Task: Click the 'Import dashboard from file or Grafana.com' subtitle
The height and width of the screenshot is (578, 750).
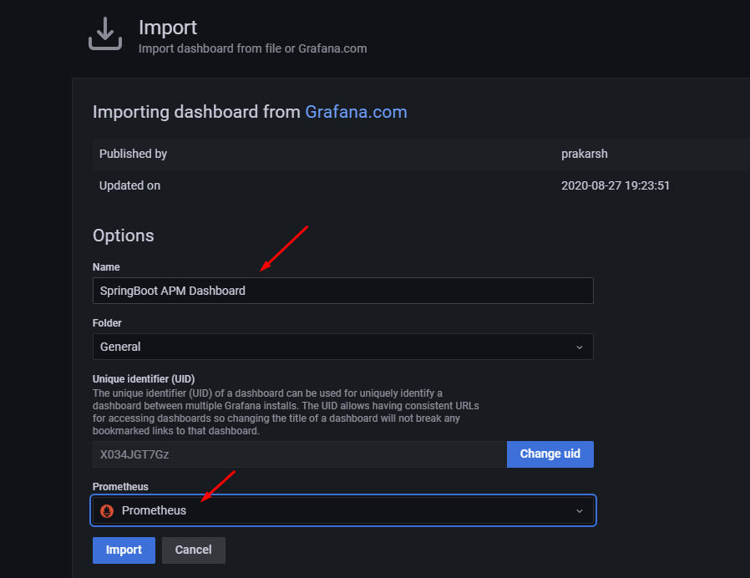Action: (252, 48)
